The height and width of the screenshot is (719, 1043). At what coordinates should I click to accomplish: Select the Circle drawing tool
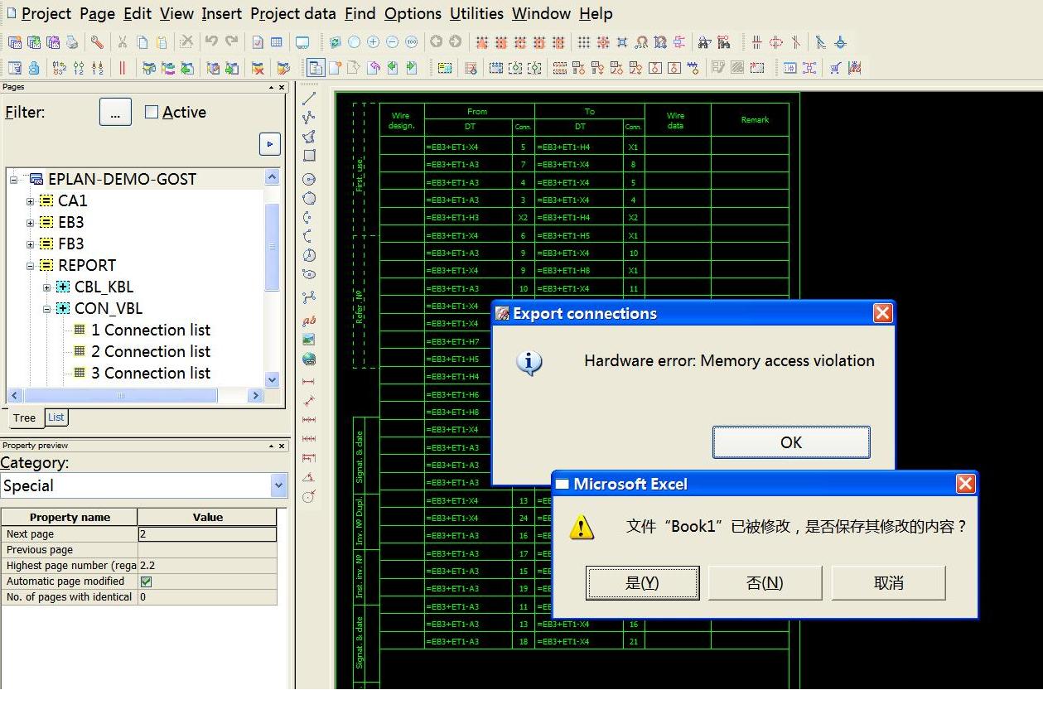[309, 179]
